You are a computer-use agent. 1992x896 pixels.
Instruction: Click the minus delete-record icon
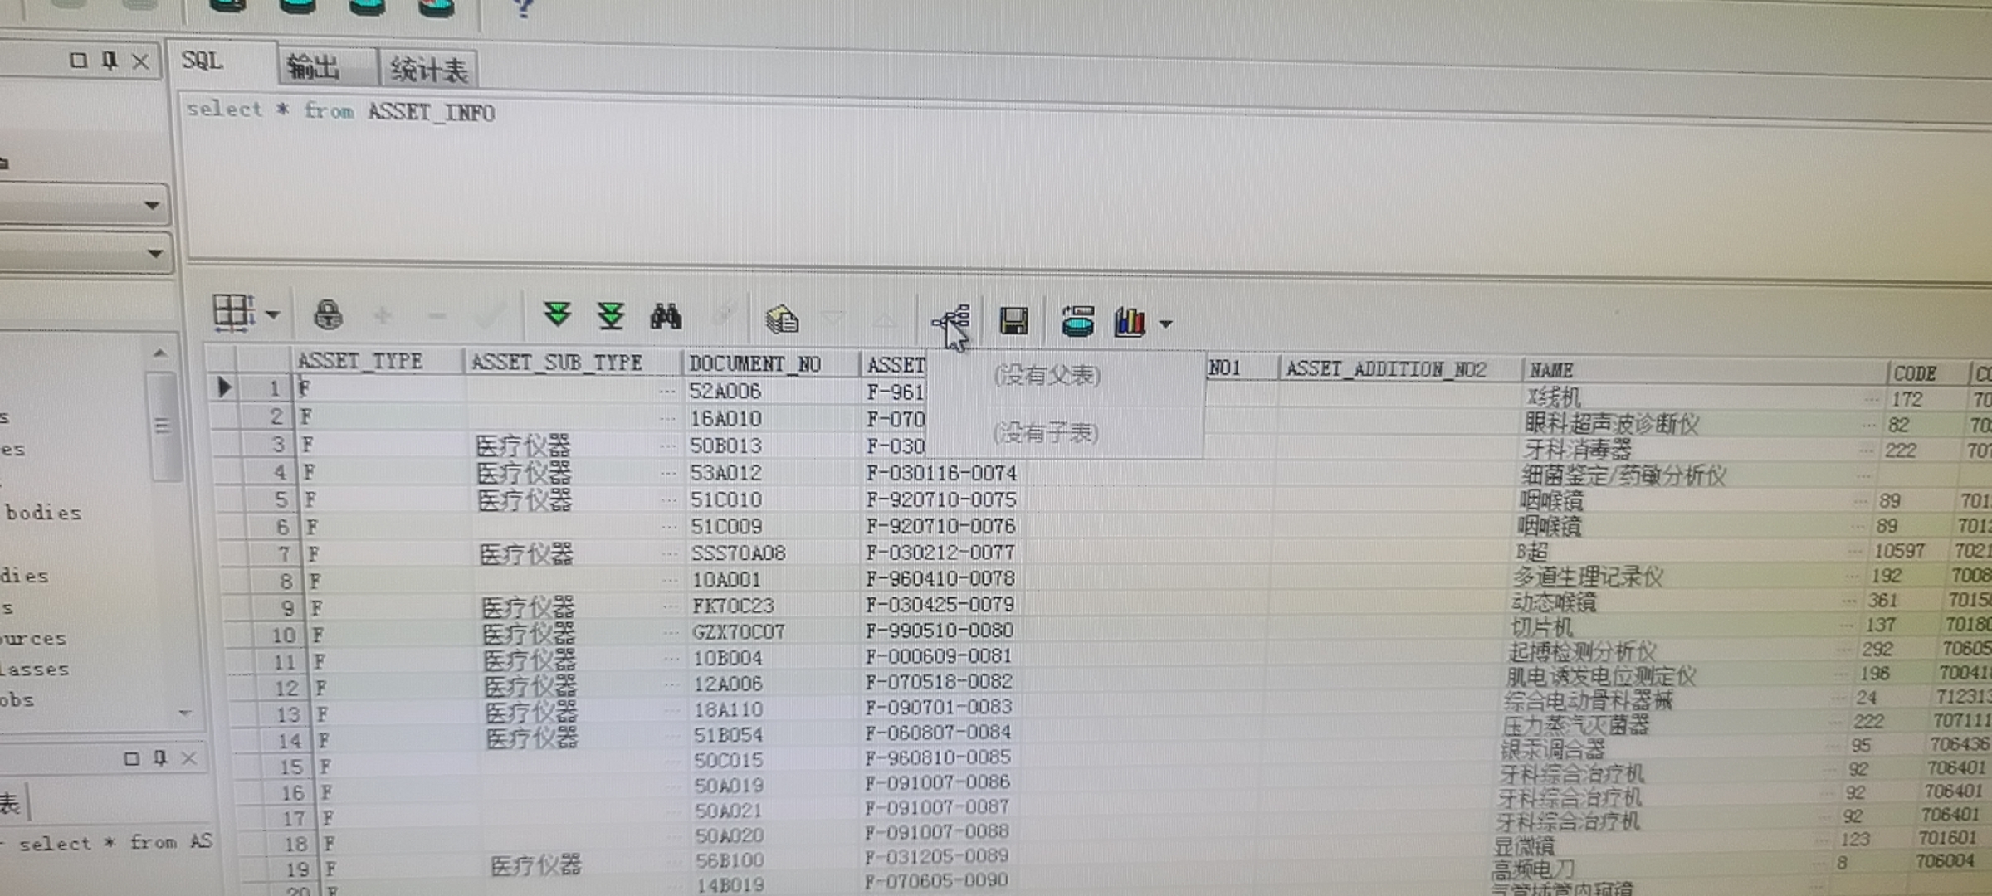point(437,316)
